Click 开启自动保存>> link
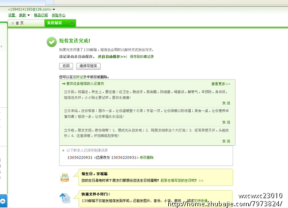 tap(112, 56)
